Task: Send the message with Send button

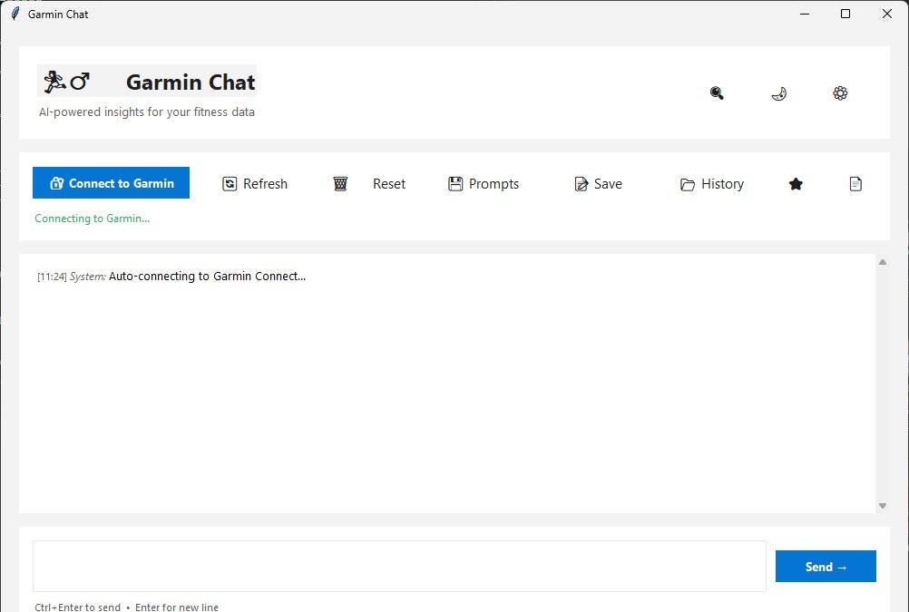Action: click(x=826, y=567)
